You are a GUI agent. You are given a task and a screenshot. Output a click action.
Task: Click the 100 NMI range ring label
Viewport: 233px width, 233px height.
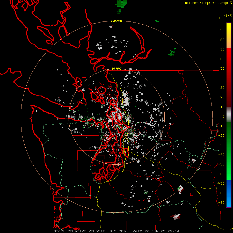[x=116, y=21]
